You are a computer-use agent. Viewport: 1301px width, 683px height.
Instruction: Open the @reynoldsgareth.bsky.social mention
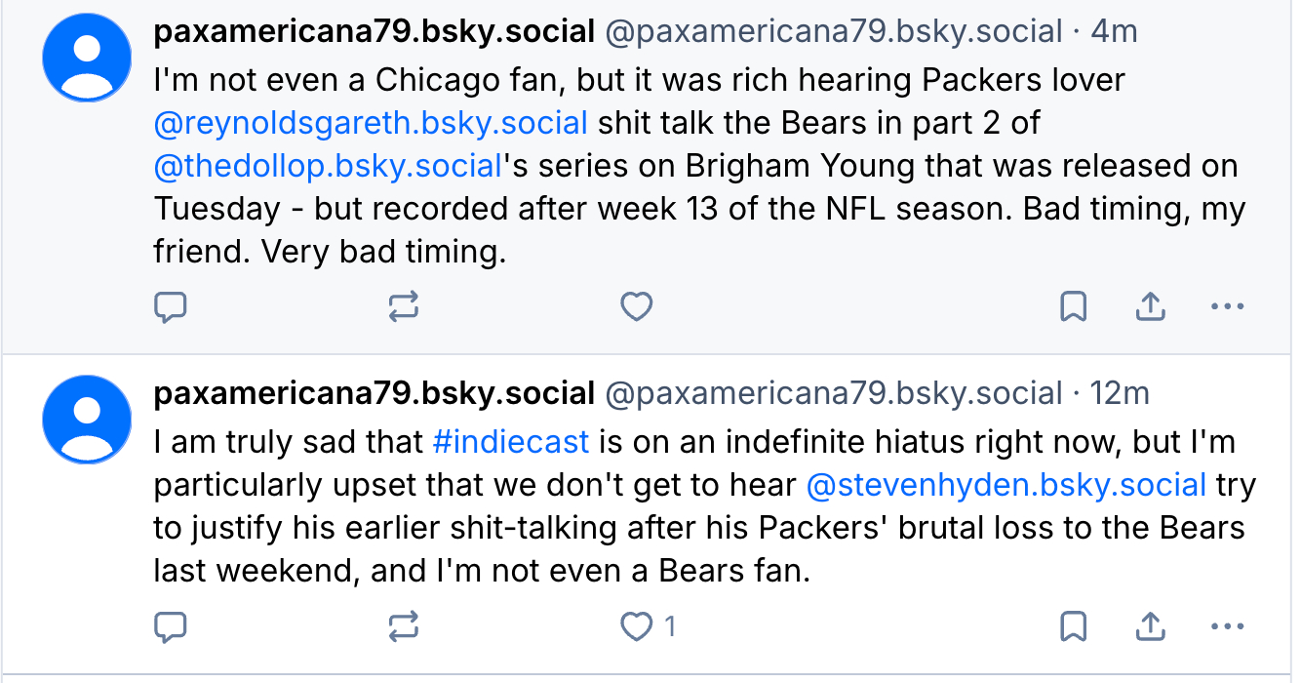coord(371,124)
